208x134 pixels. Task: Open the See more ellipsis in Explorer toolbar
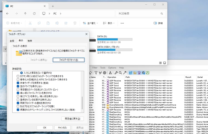click(x=122, y=23)
